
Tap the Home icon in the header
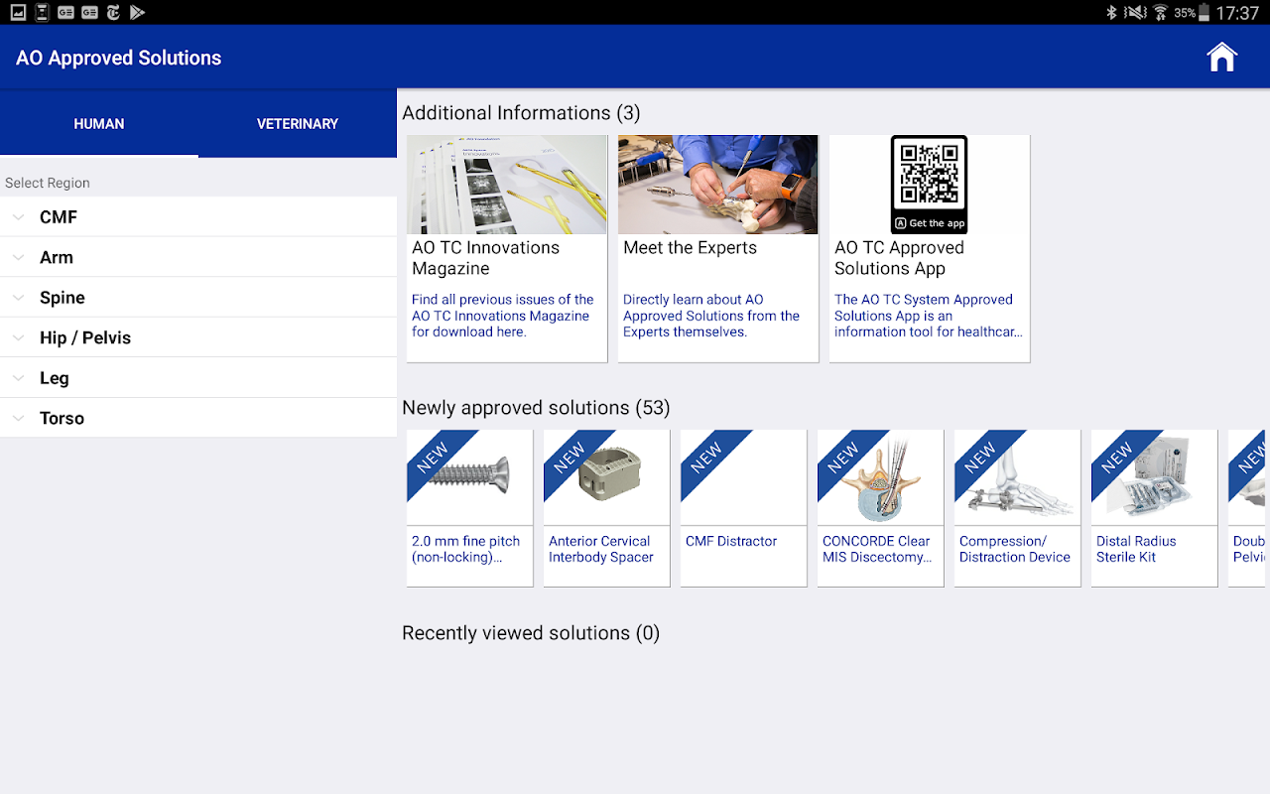1222,58
